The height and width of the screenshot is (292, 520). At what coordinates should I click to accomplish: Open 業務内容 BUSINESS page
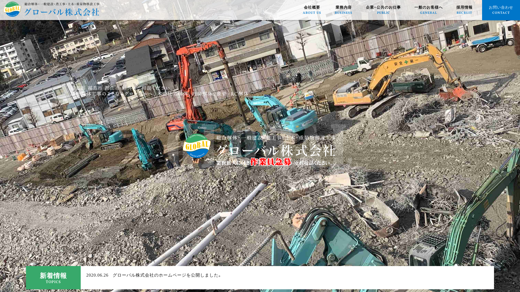pyautogui.click(x=343, y=10)
